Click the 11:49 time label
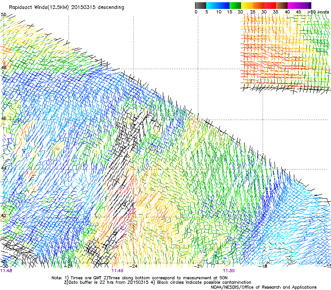This screenshot has height=290, width=331. click(117, 271)
